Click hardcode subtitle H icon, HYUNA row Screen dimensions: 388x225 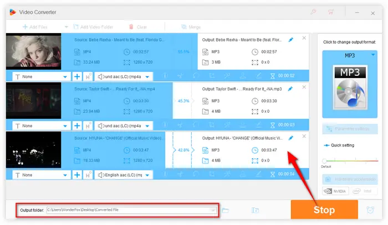point(88,175)
